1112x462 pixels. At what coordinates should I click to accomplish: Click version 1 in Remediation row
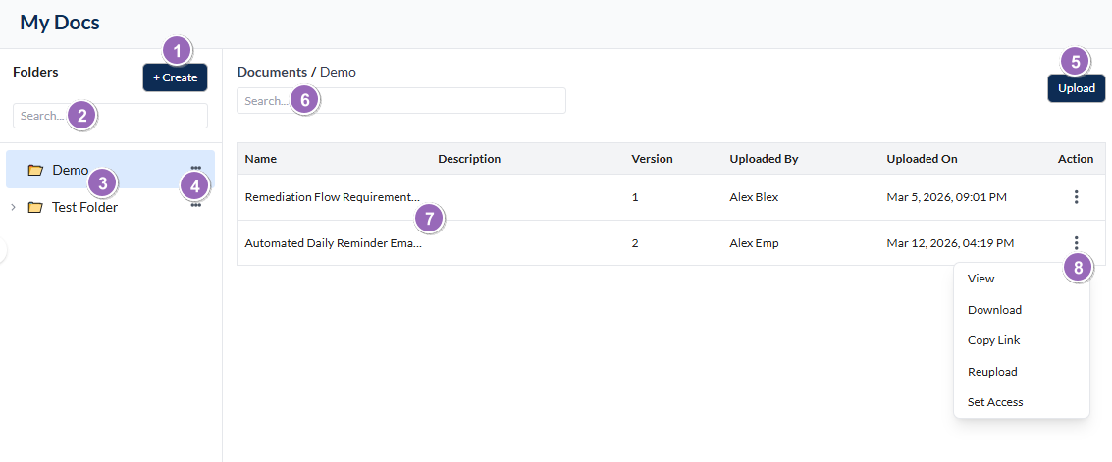click(x=635, y=197)
